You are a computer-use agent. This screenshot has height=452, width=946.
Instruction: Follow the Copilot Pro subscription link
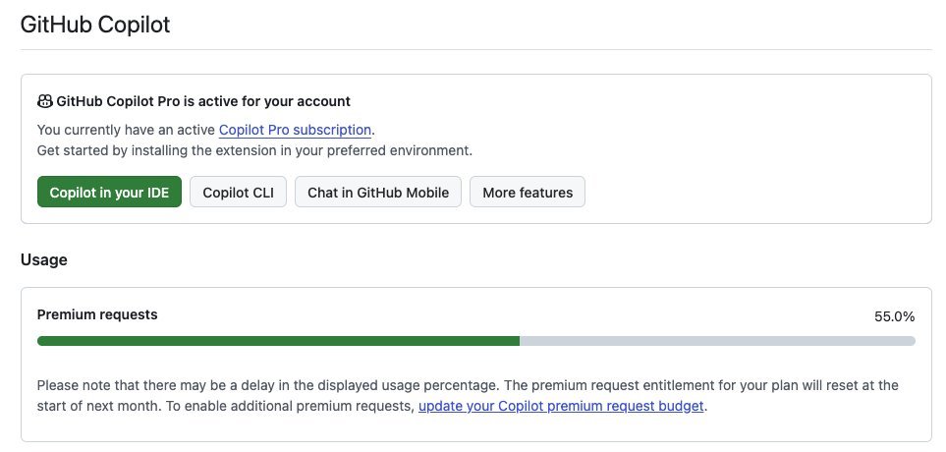(295, 130)
